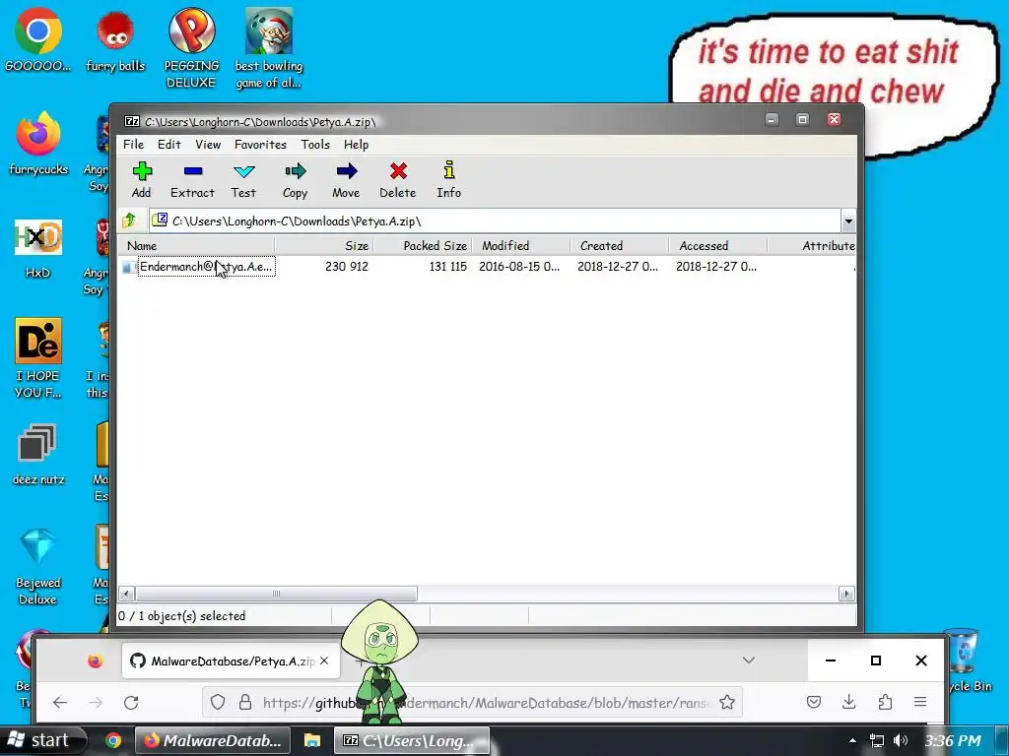Screen dimensions: 1009x756
Task: Open the I HOPE YOU F... desktop icon
Action: [x=38, y=358]
